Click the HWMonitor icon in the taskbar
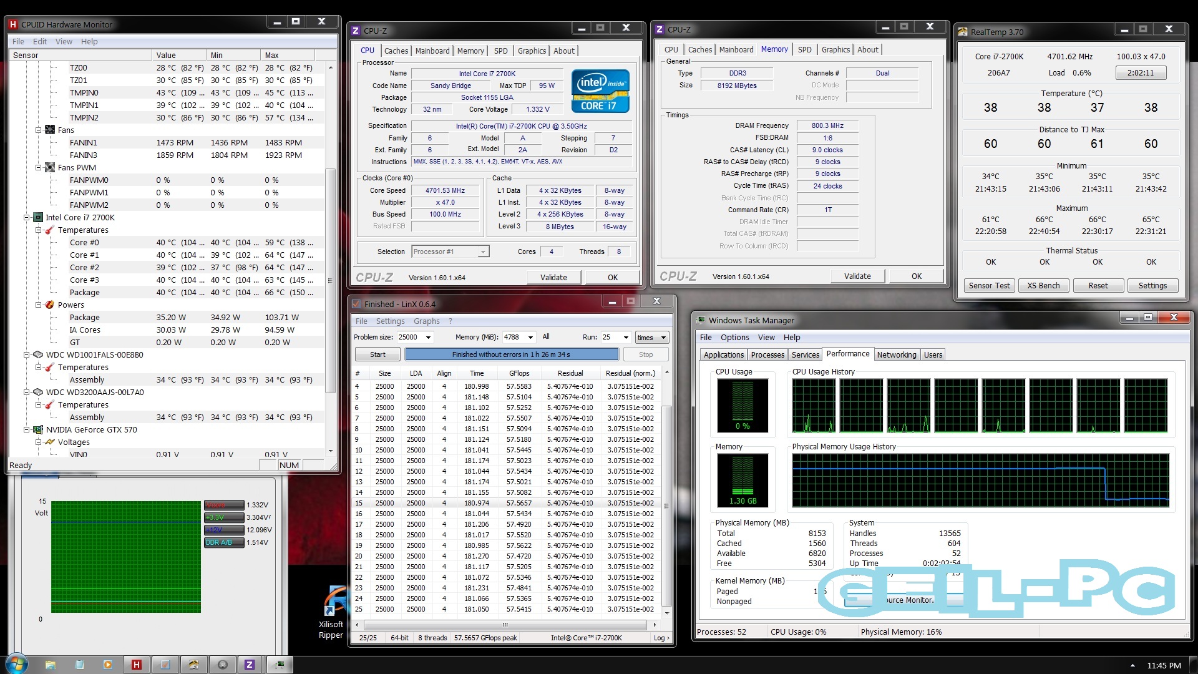 coord(136,665)
